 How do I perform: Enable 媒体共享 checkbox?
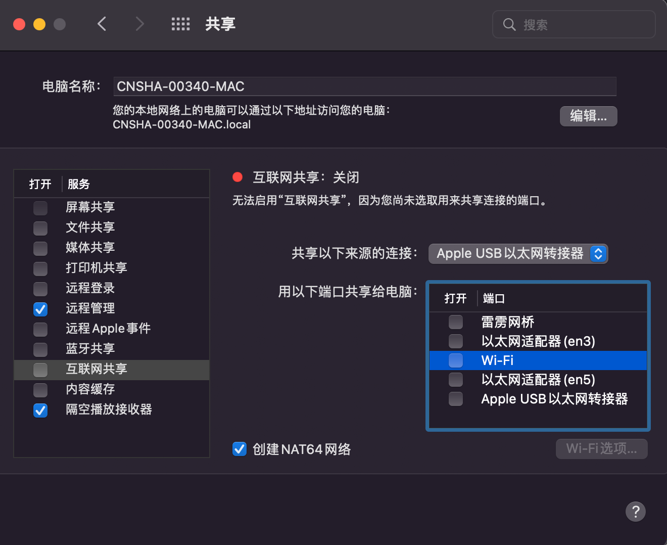pos(40,248)
